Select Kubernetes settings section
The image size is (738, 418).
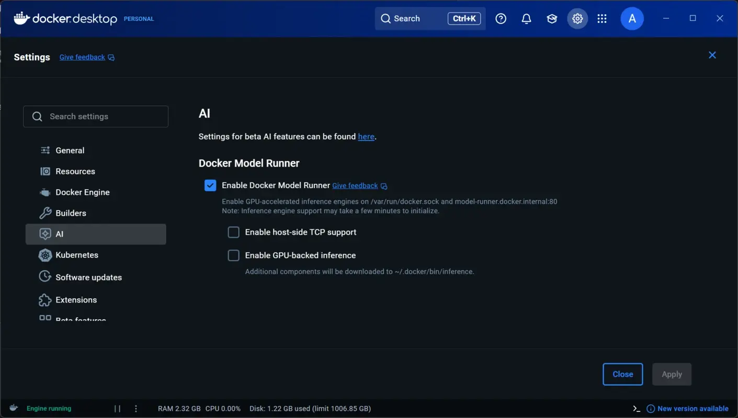tap(77, 255)
